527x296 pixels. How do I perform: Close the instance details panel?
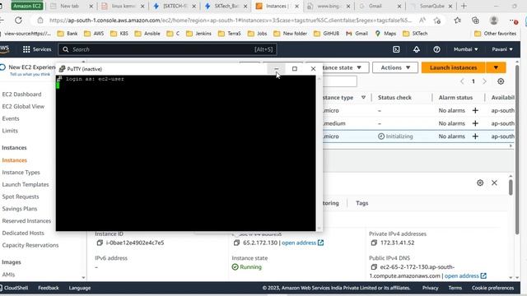(x=494, y=183)
